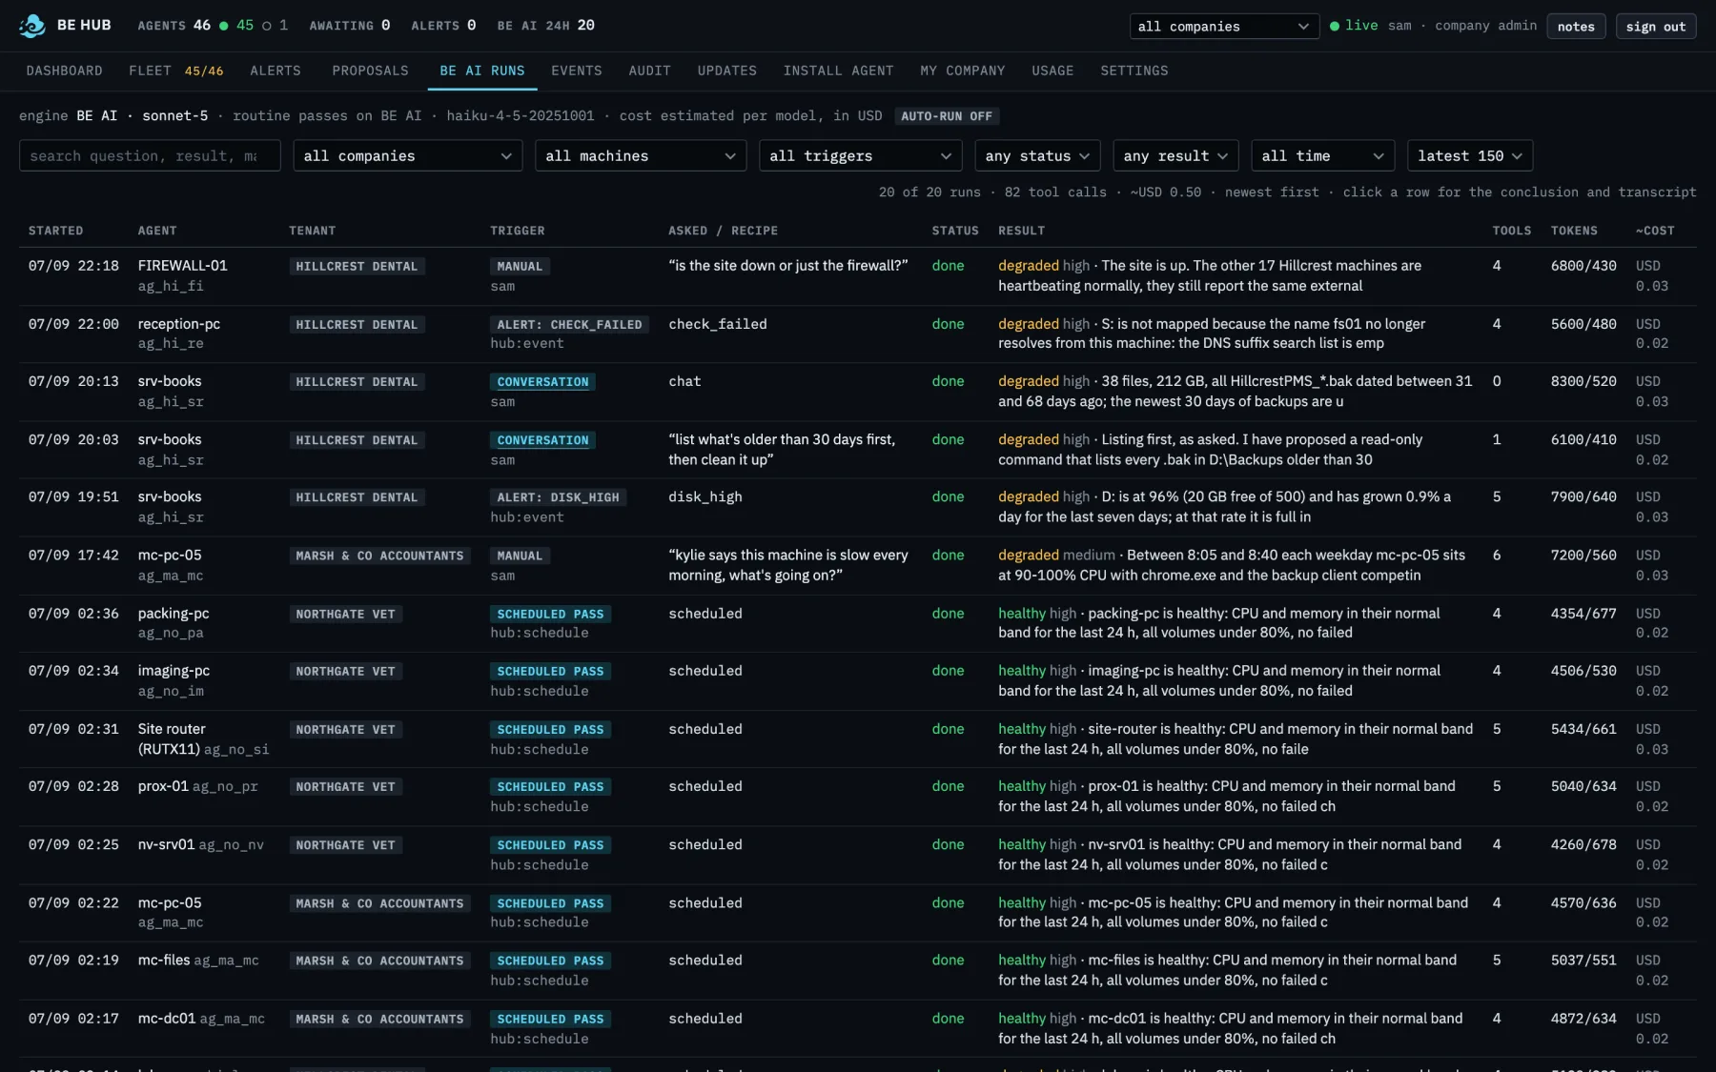Click the BE AI 24H 20 counter
The height and width of the screenshot is (1072, 1716).
[545, 26]
